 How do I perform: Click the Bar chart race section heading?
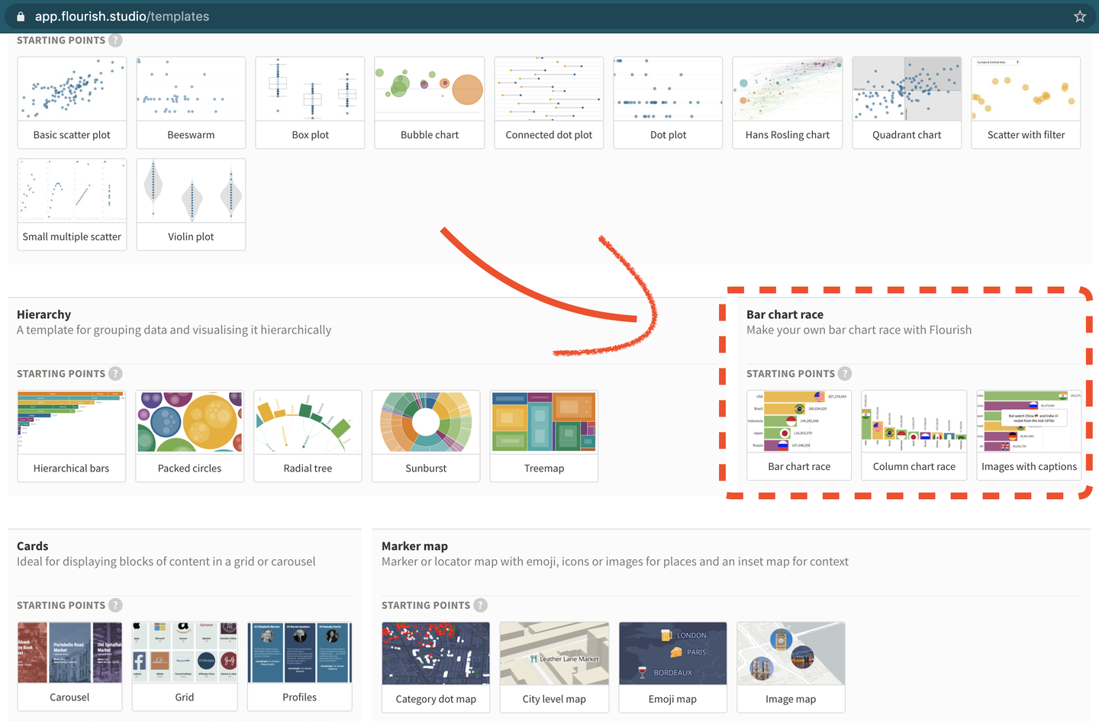coord(785,314)
